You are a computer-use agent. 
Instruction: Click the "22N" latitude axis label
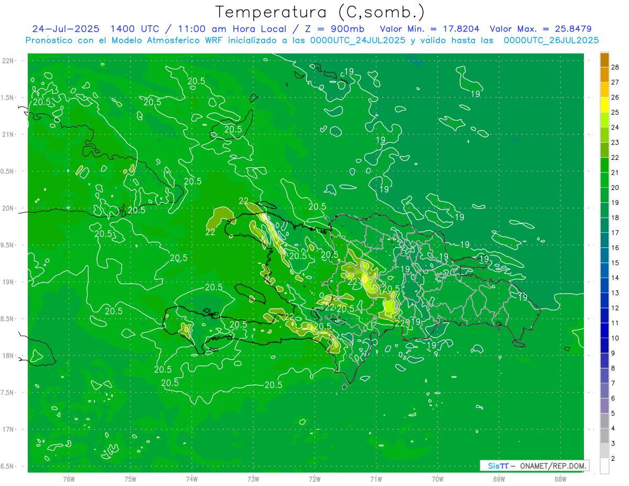tap(8, 60)
